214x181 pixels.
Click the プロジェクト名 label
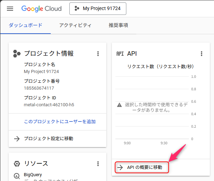pos(40,64)
